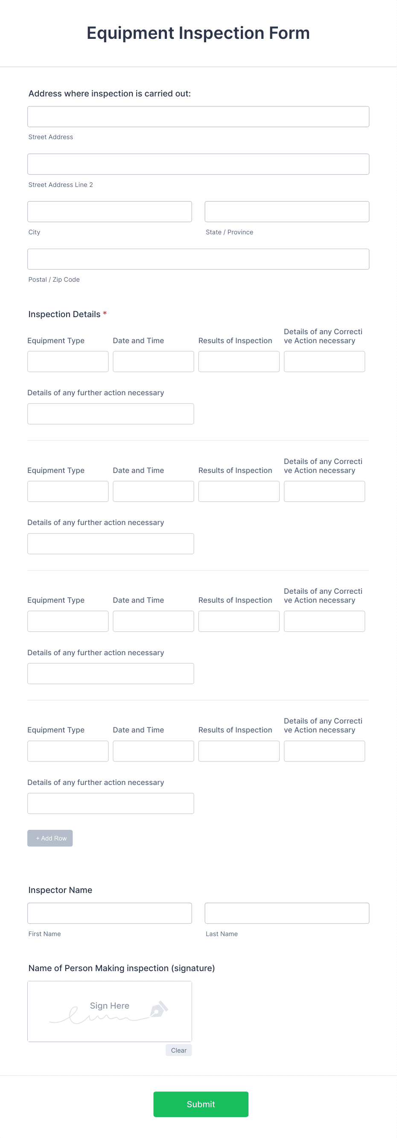397x1138 pixels.
Task: Focus first row Date and Time field
Action: click(x=153, y=362)
